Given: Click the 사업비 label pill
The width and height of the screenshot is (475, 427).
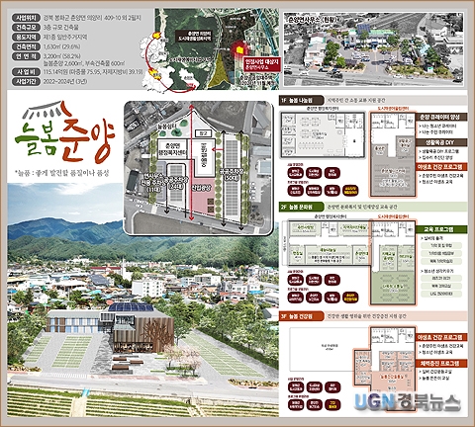Looking at the screenshot, I should [x=26, y=72].
